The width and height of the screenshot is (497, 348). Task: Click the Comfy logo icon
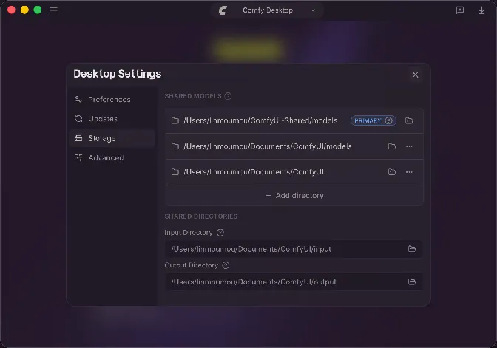tap(223, 10)
